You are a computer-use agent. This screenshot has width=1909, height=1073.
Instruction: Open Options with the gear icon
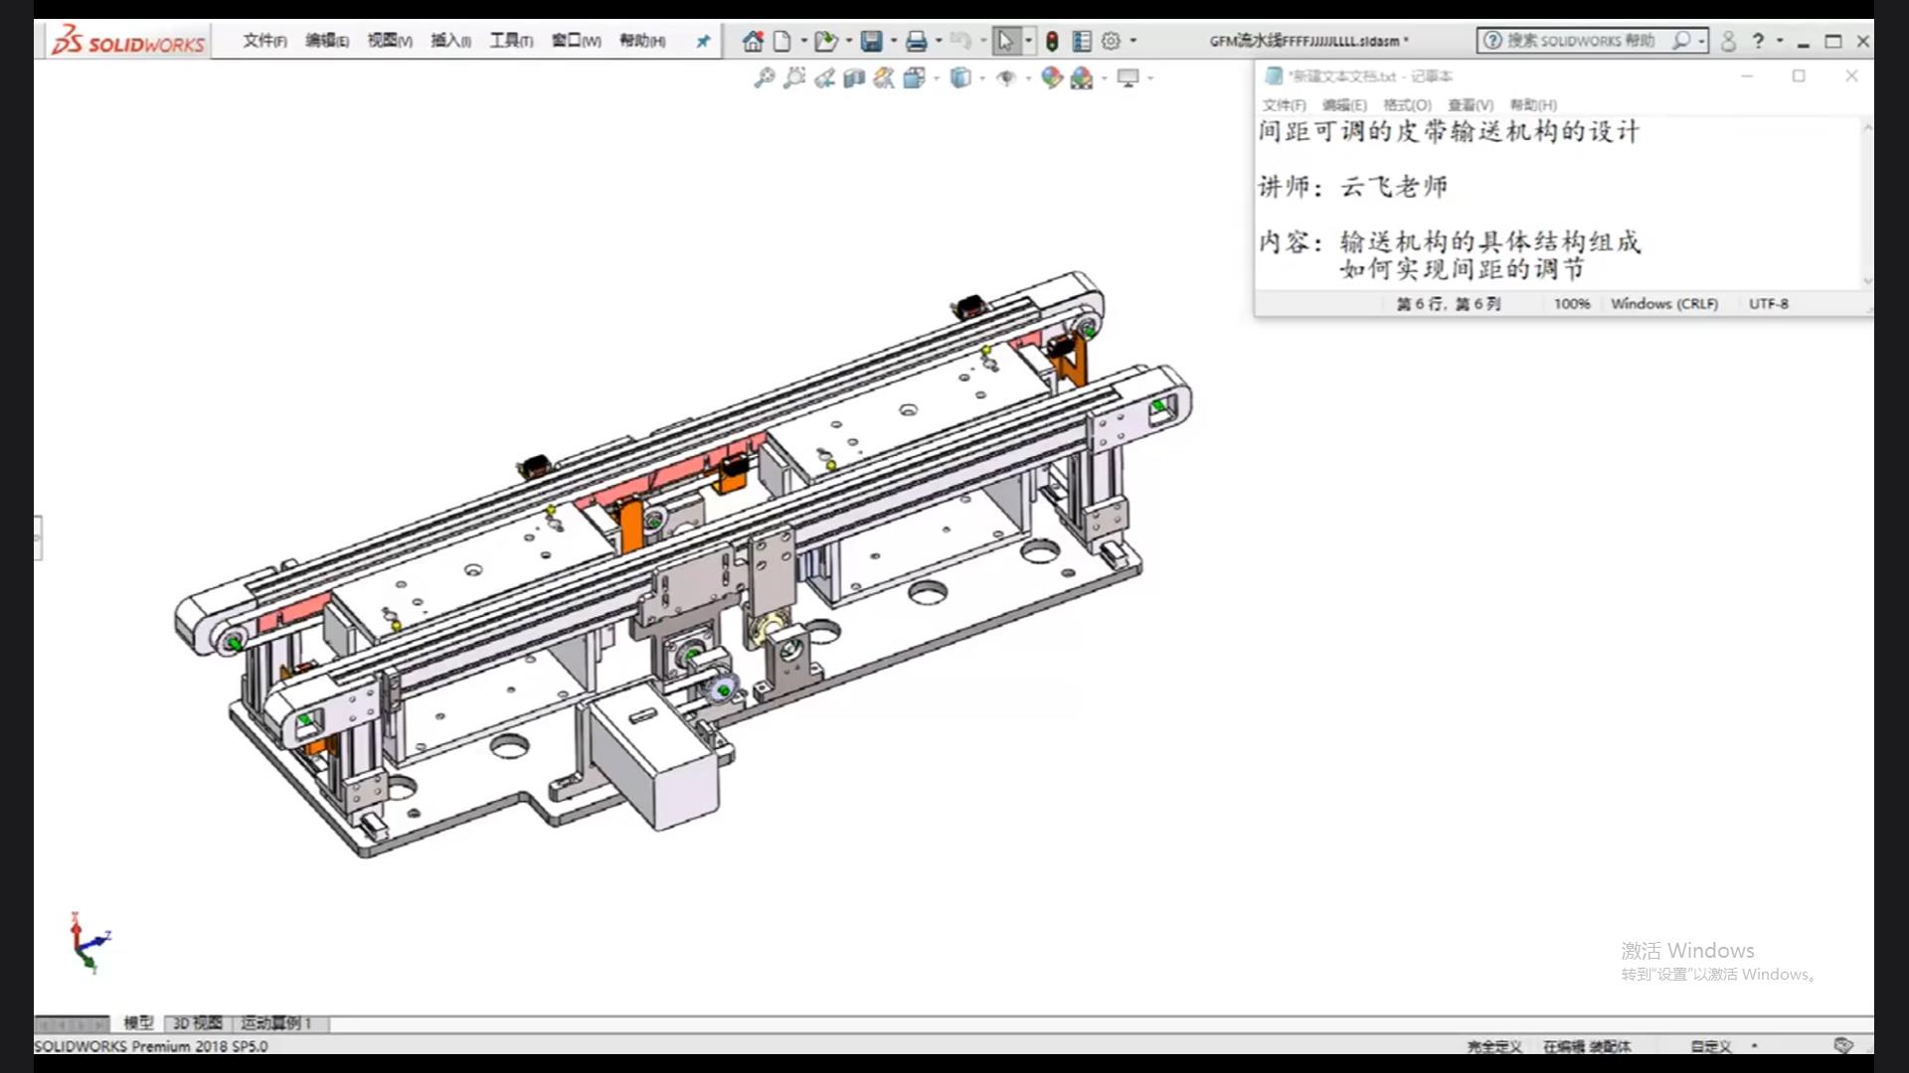coord(1111,41)
